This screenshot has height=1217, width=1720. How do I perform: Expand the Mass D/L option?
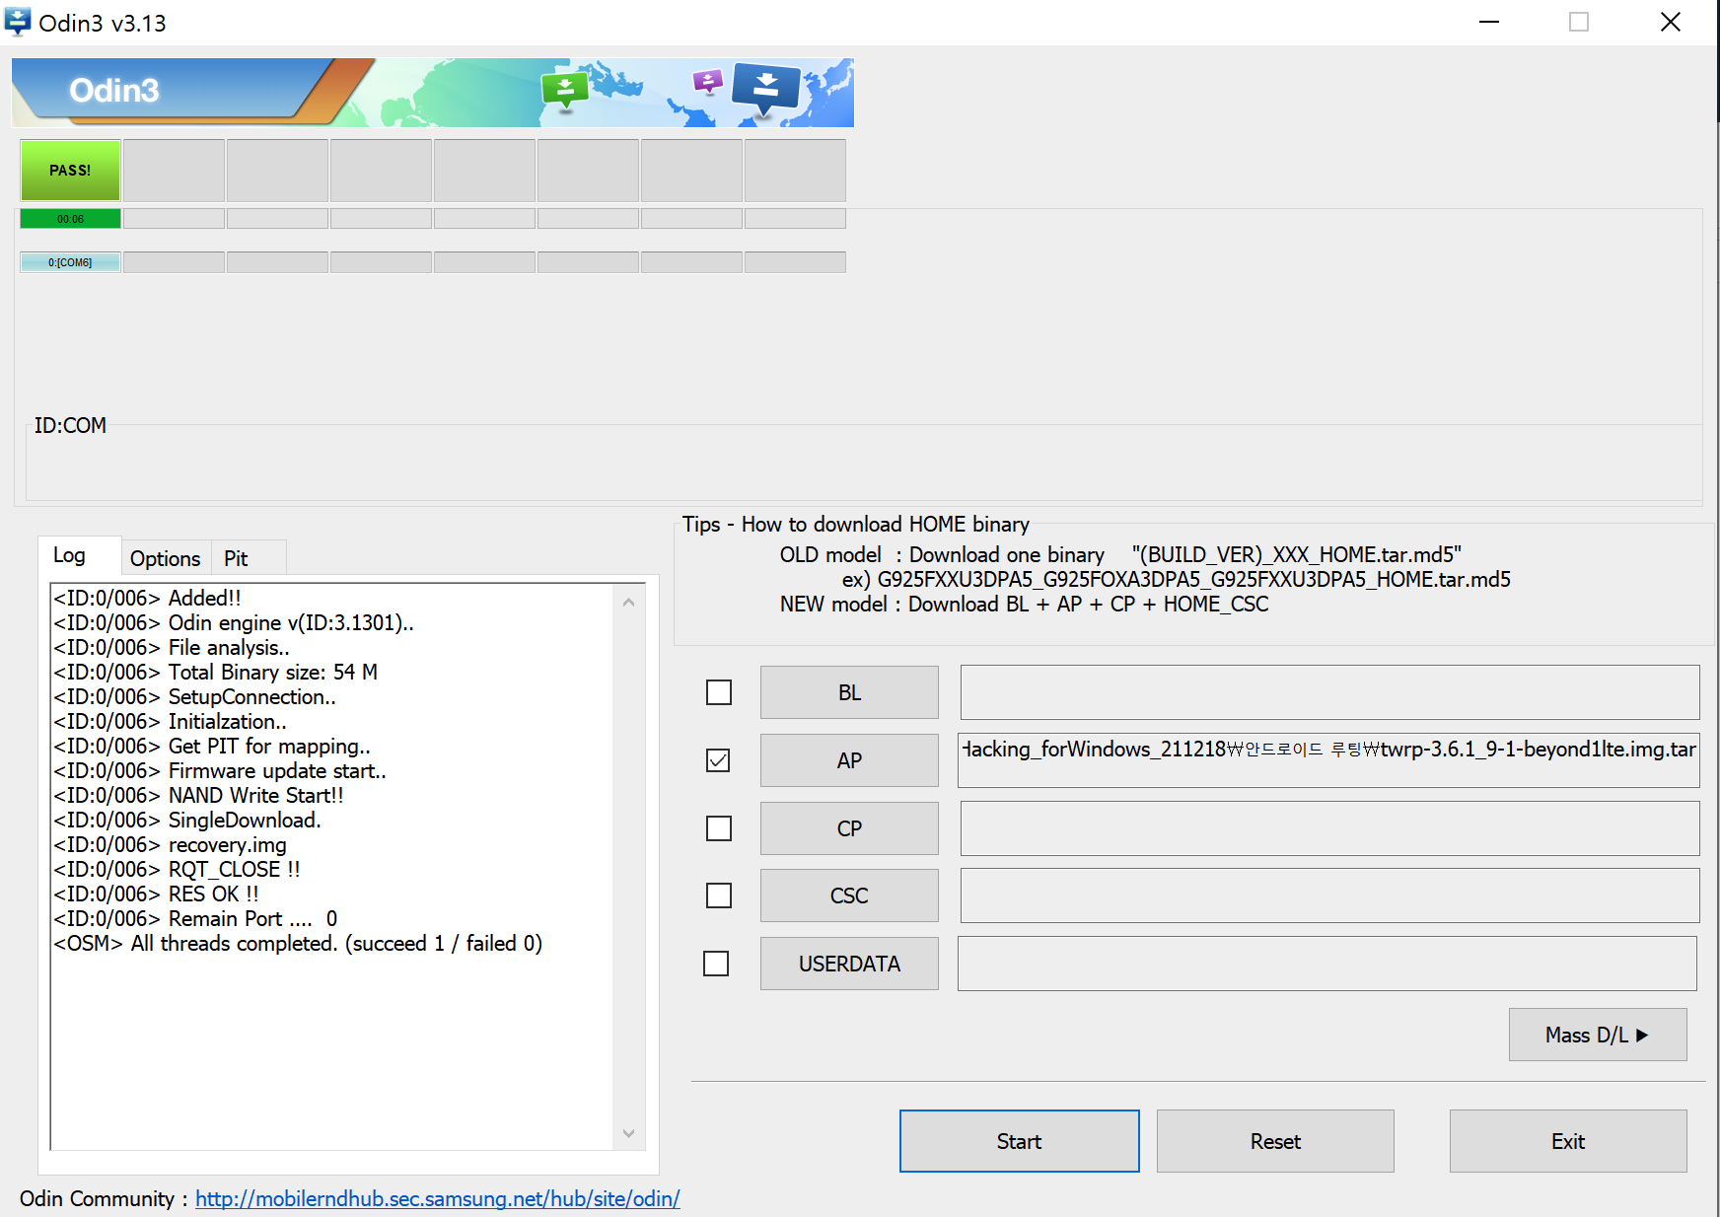coord(1598,1035)
